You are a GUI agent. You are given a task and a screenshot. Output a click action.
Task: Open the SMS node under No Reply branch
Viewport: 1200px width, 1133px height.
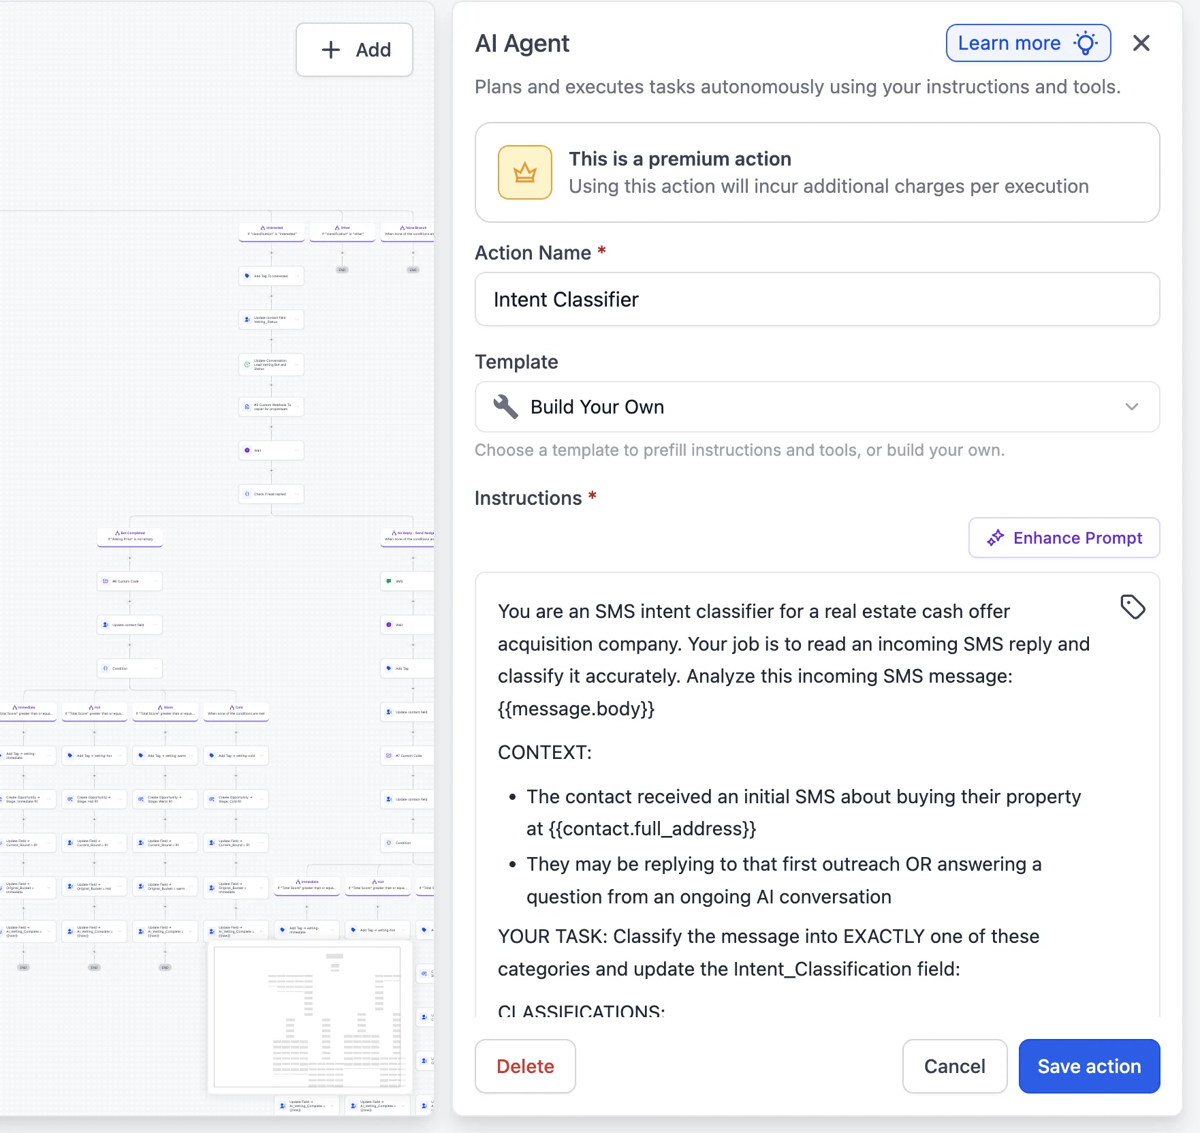407,581
